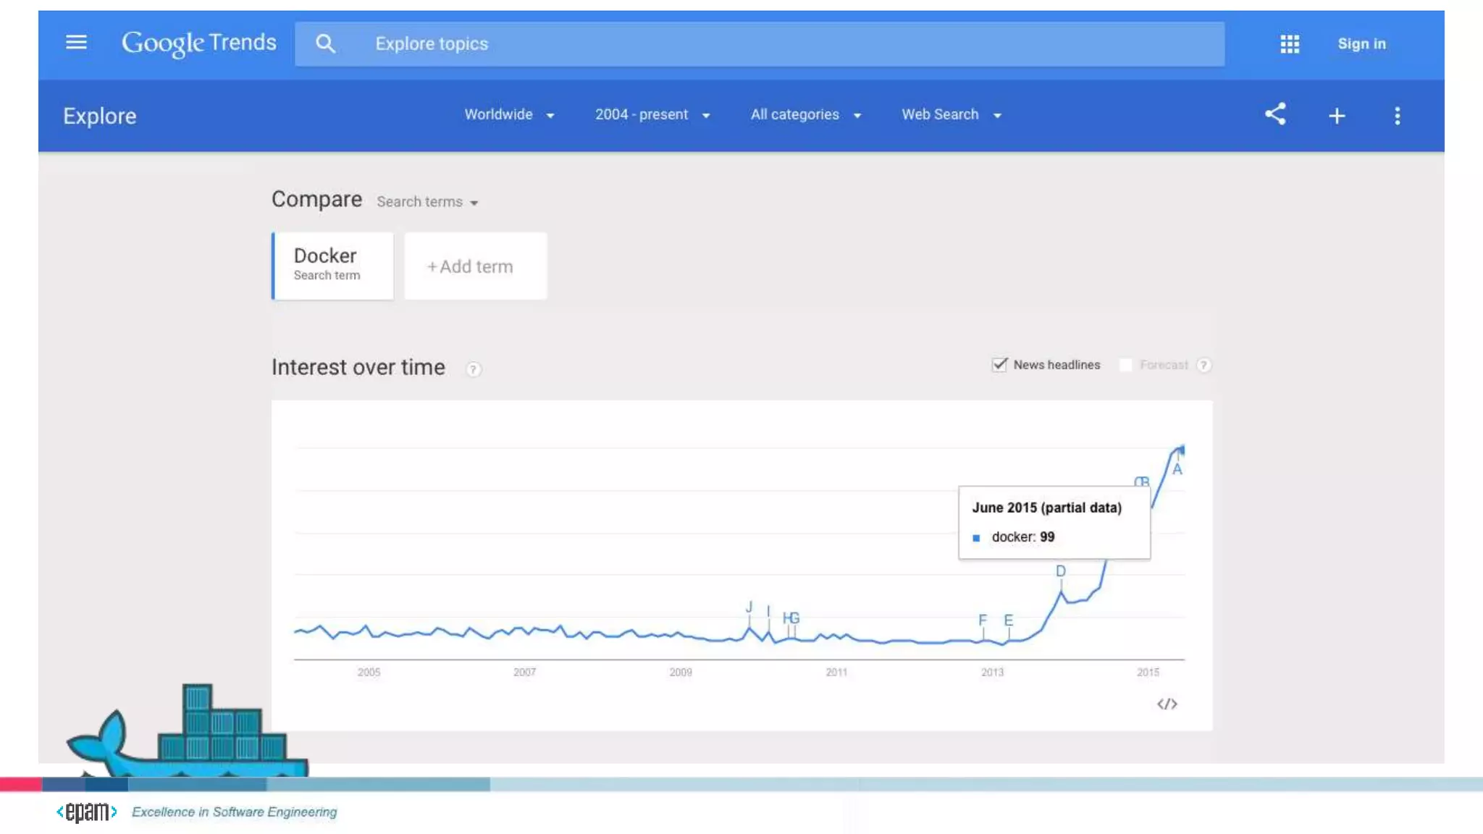Open the Google apps grid
Image resolution: width=1483 pixels, height=834 pixels.
click(x=1289, y=44)
